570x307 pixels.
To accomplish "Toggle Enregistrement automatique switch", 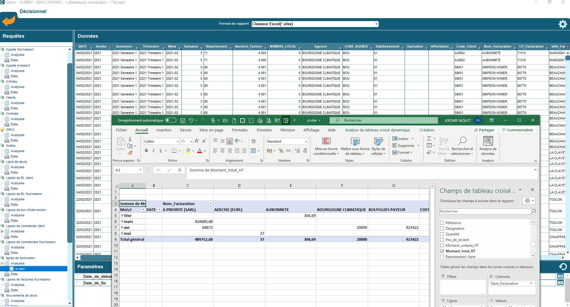I will click(x=171, y=120).
